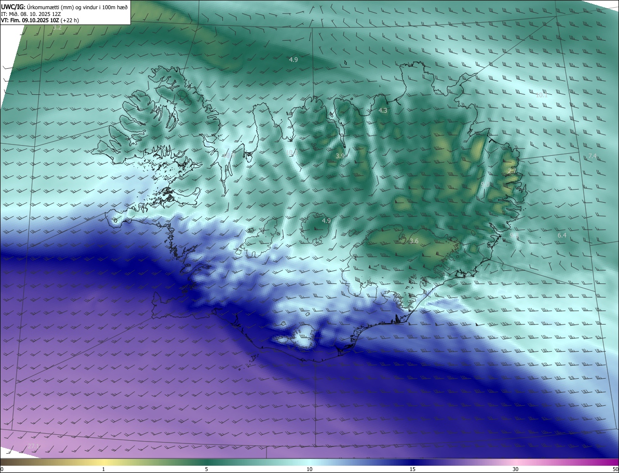This screenshot has height=473, width=619.
Task: Click the 4.3 precipitable water value
Action: [383, 111]
